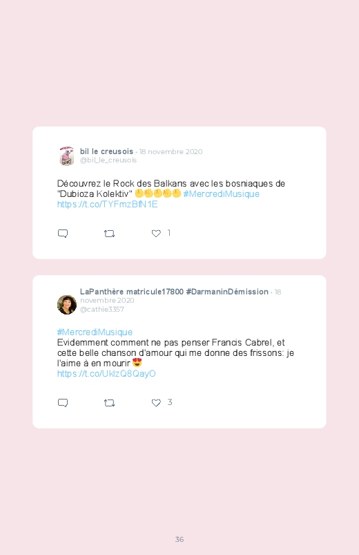Click page number 36
The image size is (359, 555).
[x=179, y=539]
